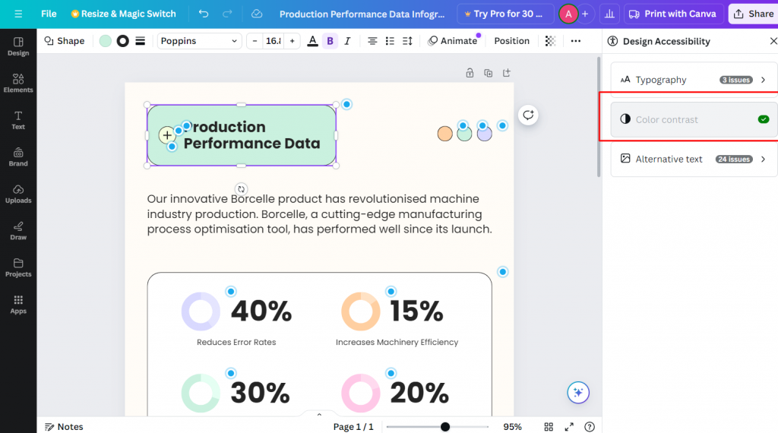The height and width of the screenshot is (433, 778).
Task: Select Increases Machinery Efficiency label
Action: (397, 343)
